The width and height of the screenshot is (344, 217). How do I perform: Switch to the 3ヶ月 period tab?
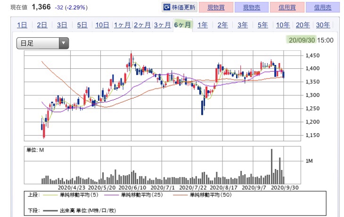[x=162, y=25]
